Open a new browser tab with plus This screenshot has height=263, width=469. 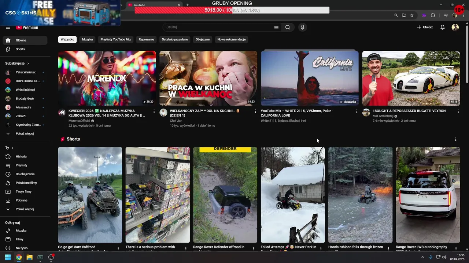point(188,5)
